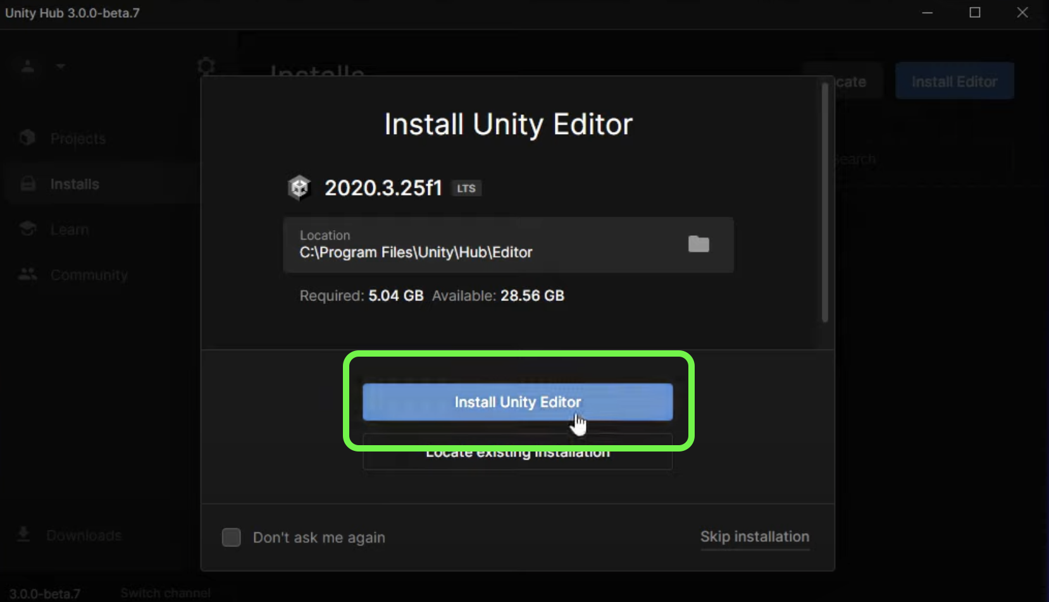Click the Install Editor button in background
The width and height of the screenshot is (1049, 602).
[x=954, y=82]
